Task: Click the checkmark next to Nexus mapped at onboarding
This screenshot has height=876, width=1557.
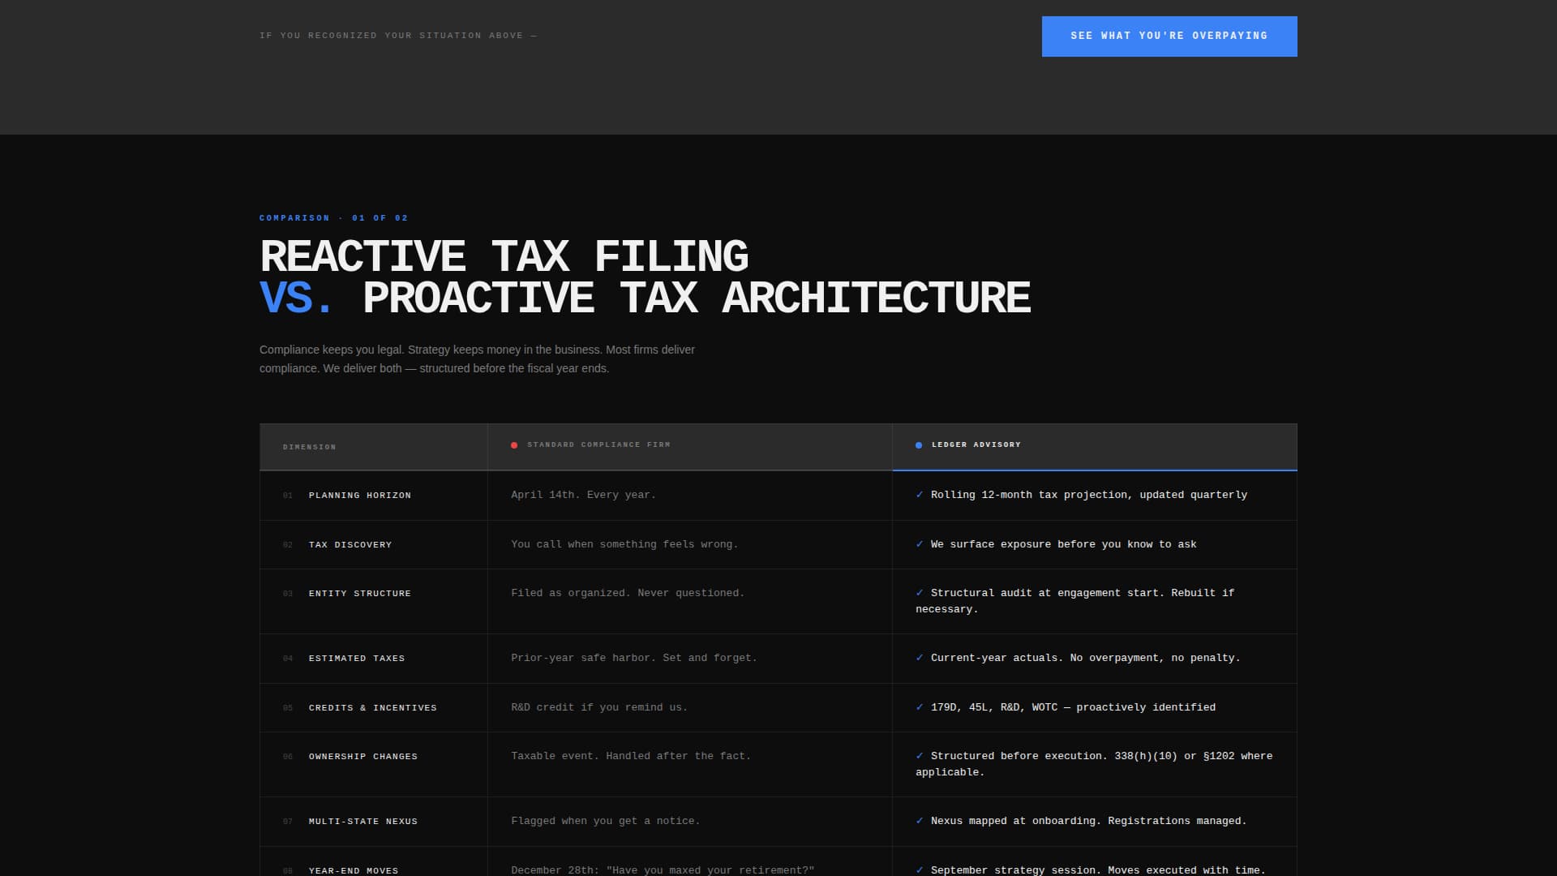Action: pos(920,821)
